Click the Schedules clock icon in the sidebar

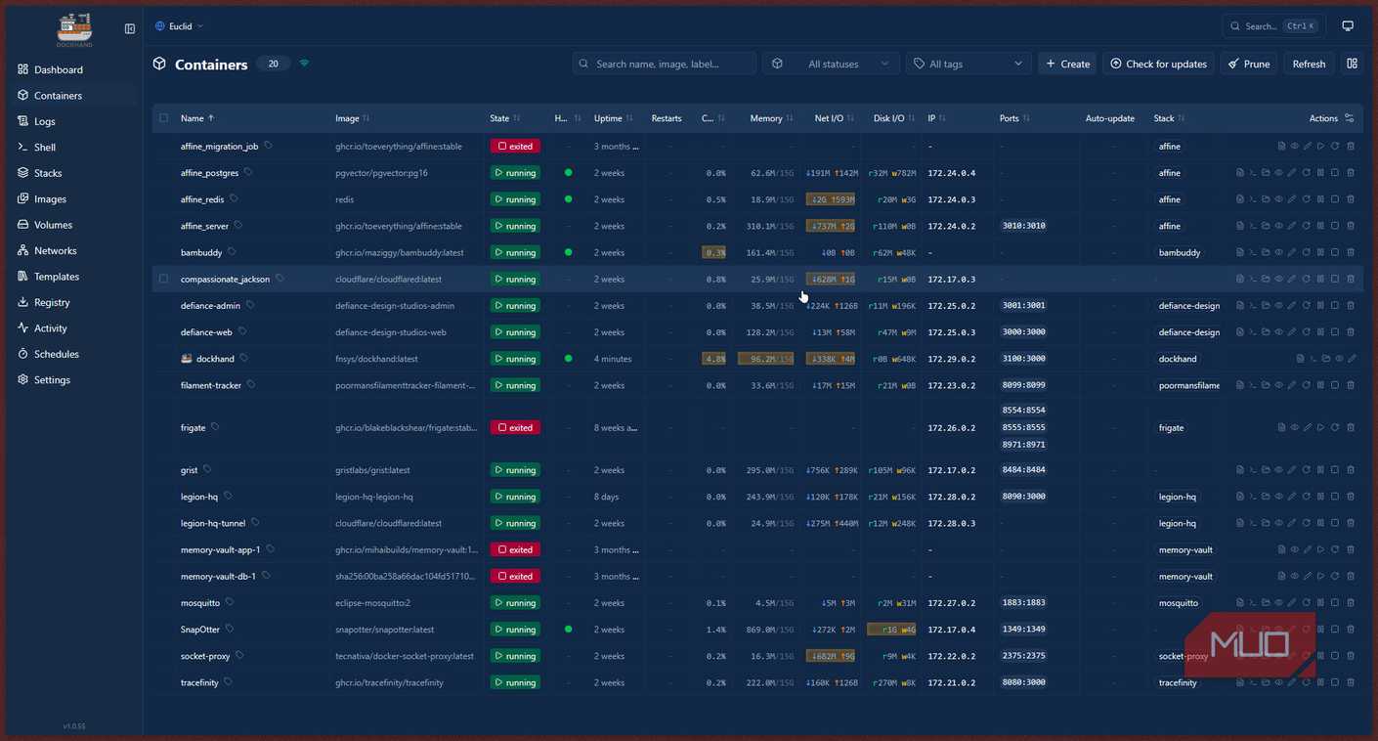(x=23, y=354)
